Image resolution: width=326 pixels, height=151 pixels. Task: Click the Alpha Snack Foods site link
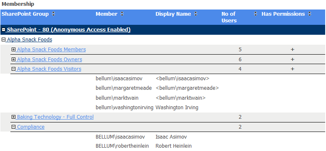point(30,40)
